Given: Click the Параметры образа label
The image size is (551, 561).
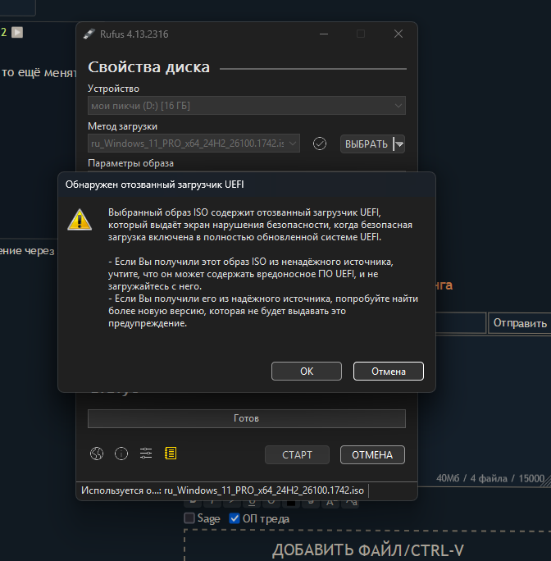Looking at the screenshot, I should (x=130, y=163).
